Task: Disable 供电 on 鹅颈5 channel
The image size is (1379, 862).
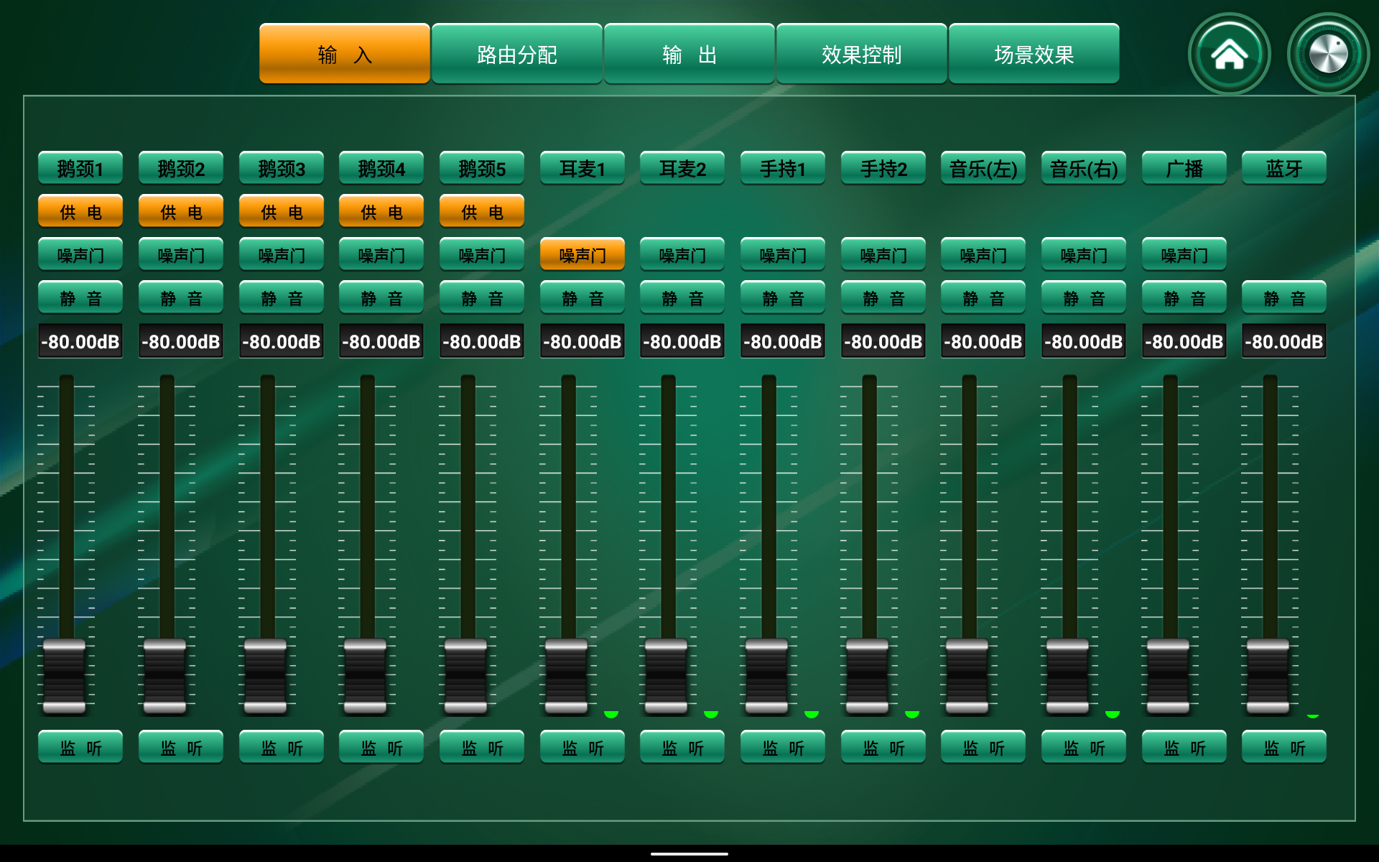Action: (x=482, y=212)
